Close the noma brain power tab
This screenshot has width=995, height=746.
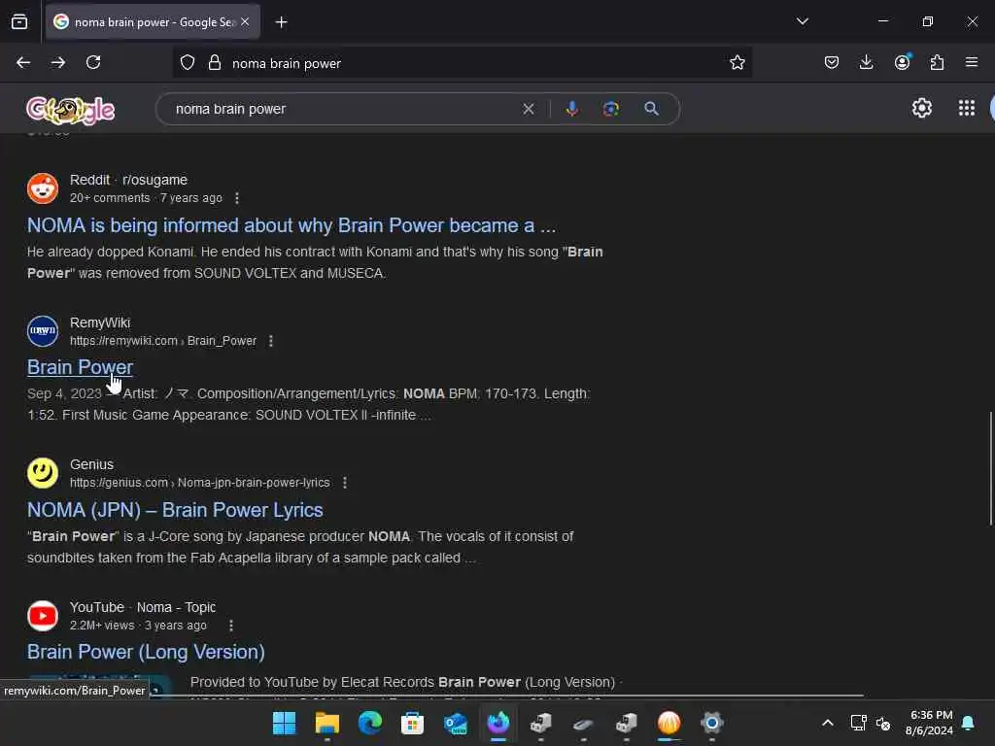click(x=245, y=21)
